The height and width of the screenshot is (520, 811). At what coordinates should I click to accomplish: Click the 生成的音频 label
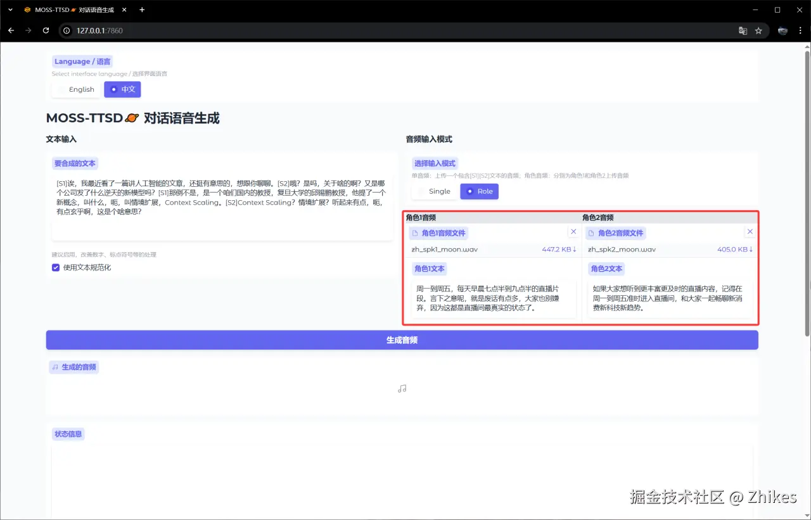(x=74, y=367)
